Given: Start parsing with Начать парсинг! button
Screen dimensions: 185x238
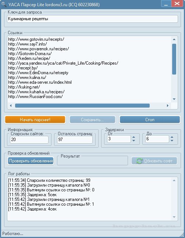Looking at the screenshot, I should coord(35,120).
